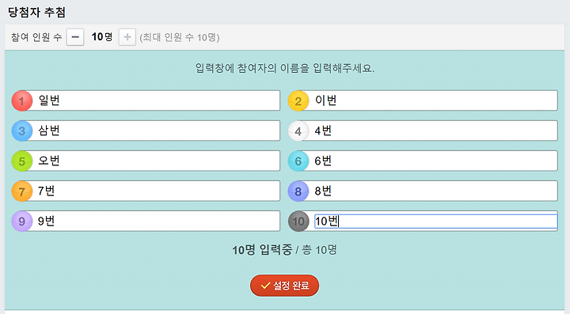Click the orange number 7 ball icon
The image size is (570, 314).
tap(22, 191)
